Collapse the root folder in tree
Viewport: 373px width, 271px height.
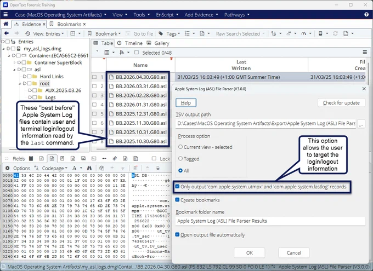point(20,83)
